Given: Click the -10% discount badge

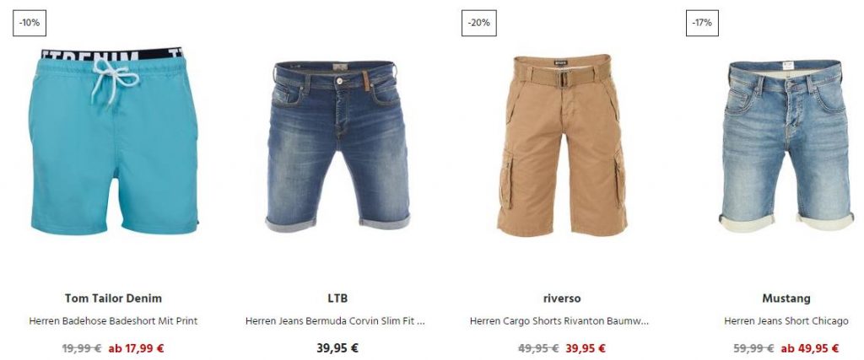Looking at the screenshot, I should coord(30,23).
